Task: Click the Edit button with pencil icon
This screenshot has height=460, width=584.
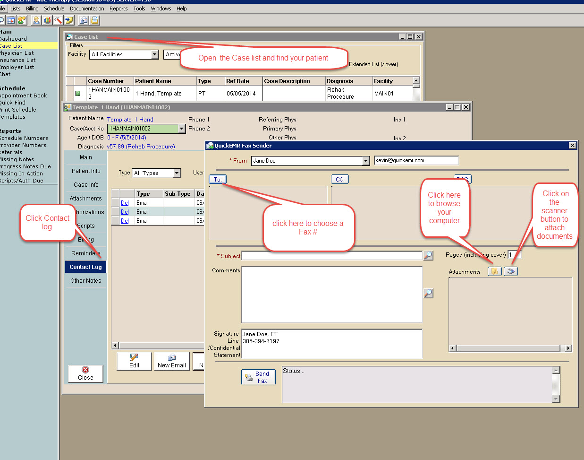Action: pos(134,361)
